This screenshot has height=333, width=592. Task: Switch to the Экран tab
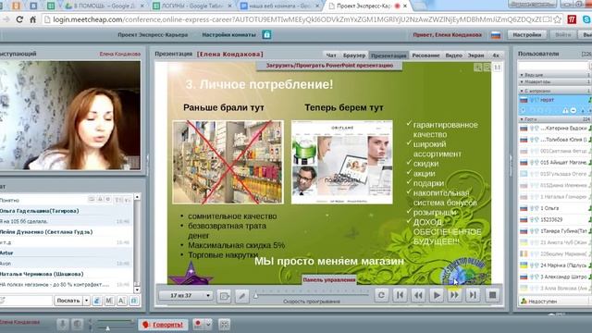475,55
